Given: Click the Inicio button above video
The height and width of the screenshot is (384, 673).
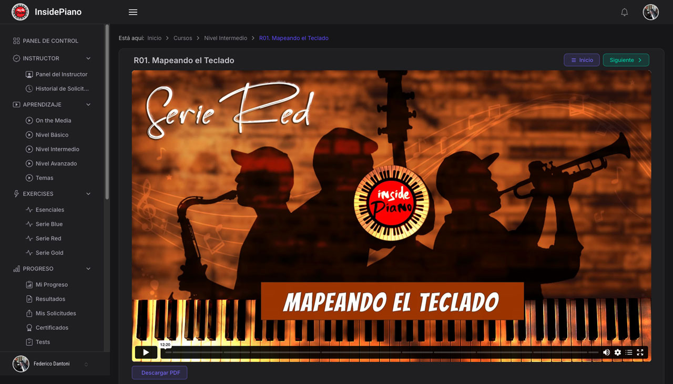Looking at the screenshot, I should point(582,60).
